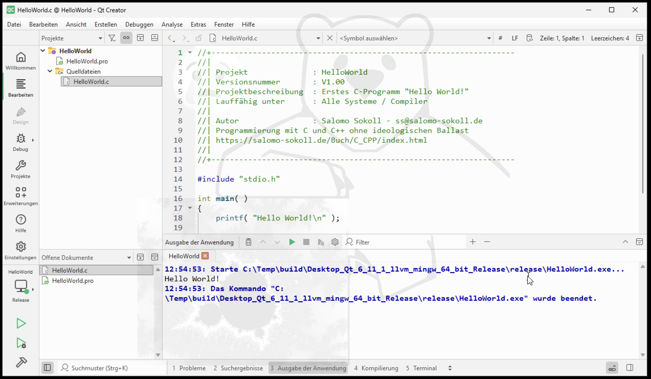Open the Erstellen menu

click(x=106, y=24)
